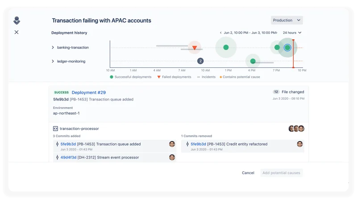357x200 pixels.
Task: Open commit 49d4f3d link
Action: tap(68, 158)
